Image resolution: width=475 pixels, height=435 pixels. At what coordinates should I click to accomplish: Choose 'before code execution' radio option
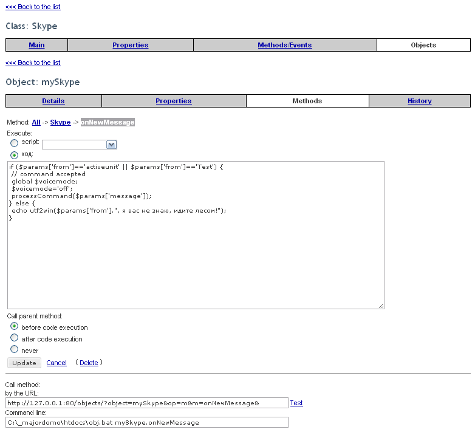(x=14, y=326)
